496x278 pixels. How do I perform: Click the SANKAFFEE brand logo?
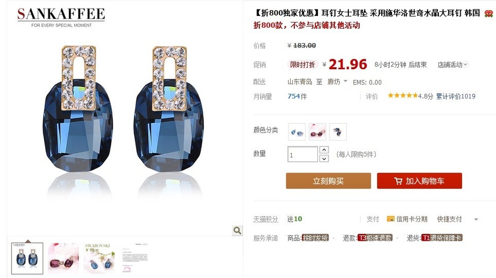(61, 17)
